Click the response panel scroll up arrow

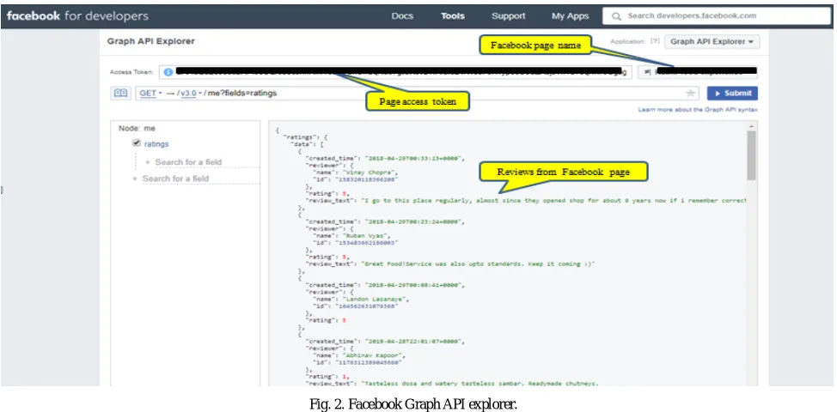pyautogui.click(x=752, y=126)
